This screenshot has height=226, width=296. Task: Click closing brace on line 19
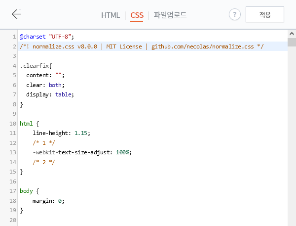[22, 210]
